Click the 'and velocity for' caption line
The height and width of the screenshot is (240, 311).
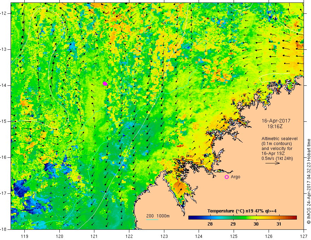(277, 149)
